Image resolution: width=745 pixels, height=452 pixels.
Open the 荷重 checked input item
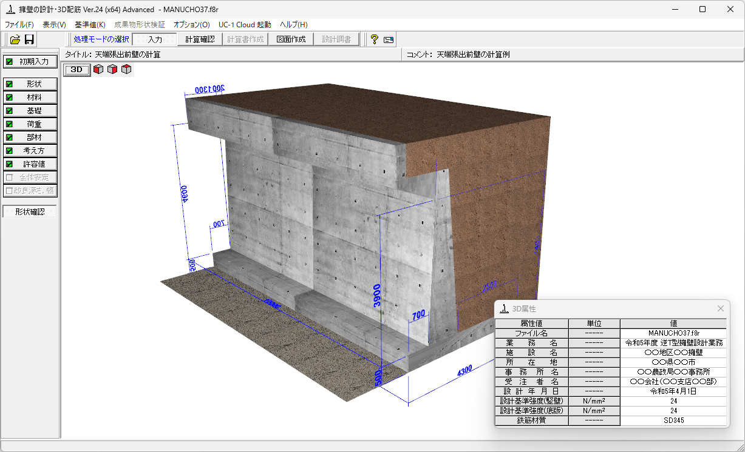click(x=30, y=124)
